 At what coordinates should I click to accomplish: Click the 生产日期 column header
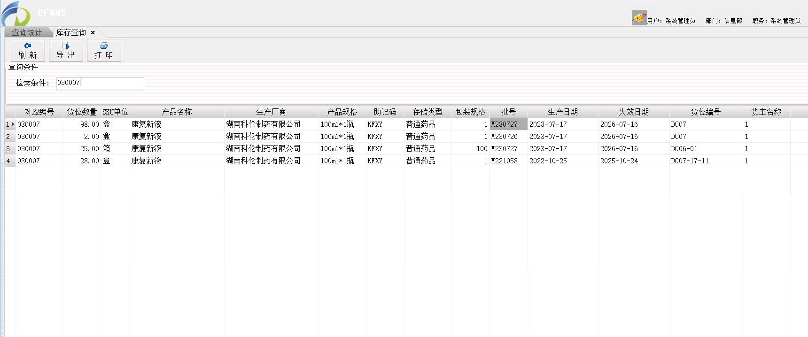click(563, 112)
